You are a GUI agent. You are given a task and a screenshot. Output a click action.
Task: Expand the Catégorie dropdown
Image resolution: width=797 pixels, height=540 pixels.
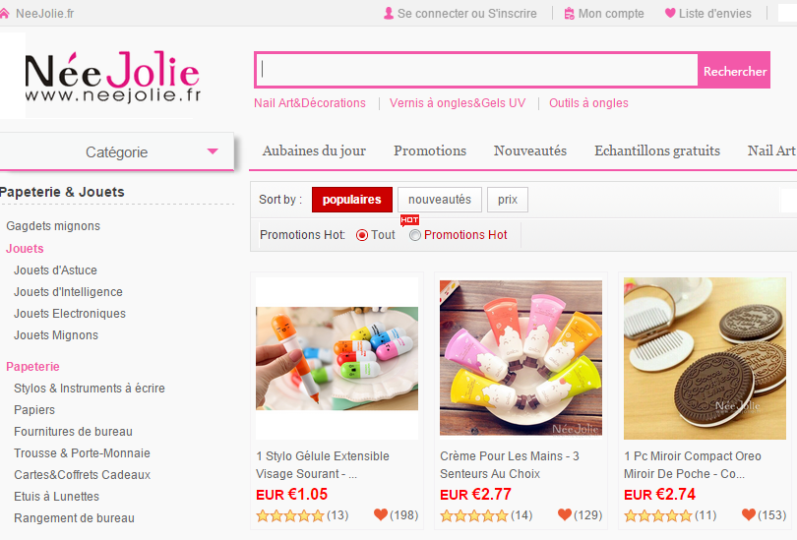tap(117, 151)
